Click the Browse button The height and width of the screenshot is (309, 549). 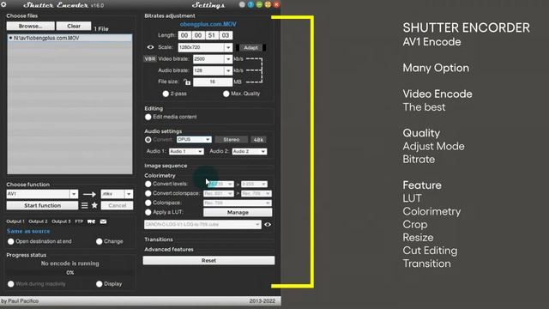pyautogui.click(x=31, y=27)
